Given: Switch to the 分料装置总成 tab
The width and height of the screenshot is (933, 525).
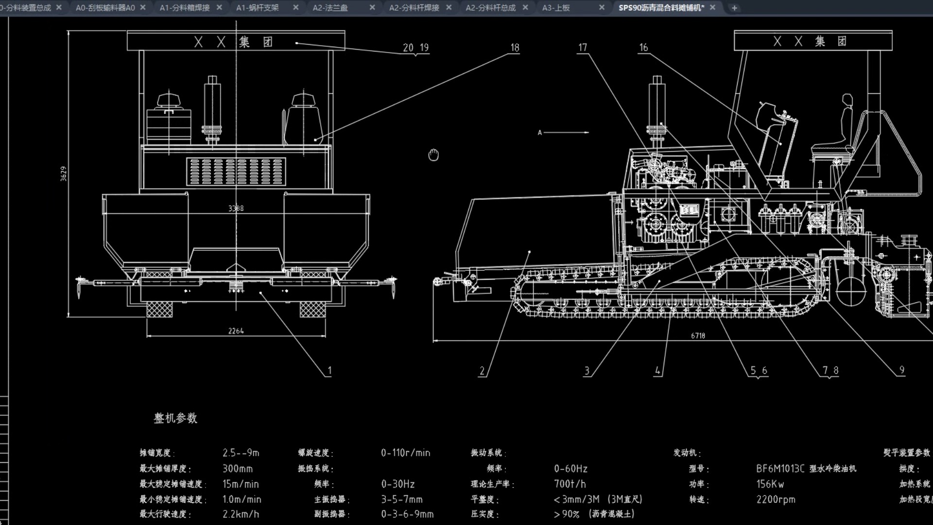Looking at the screenshot, I should (25, 8).
